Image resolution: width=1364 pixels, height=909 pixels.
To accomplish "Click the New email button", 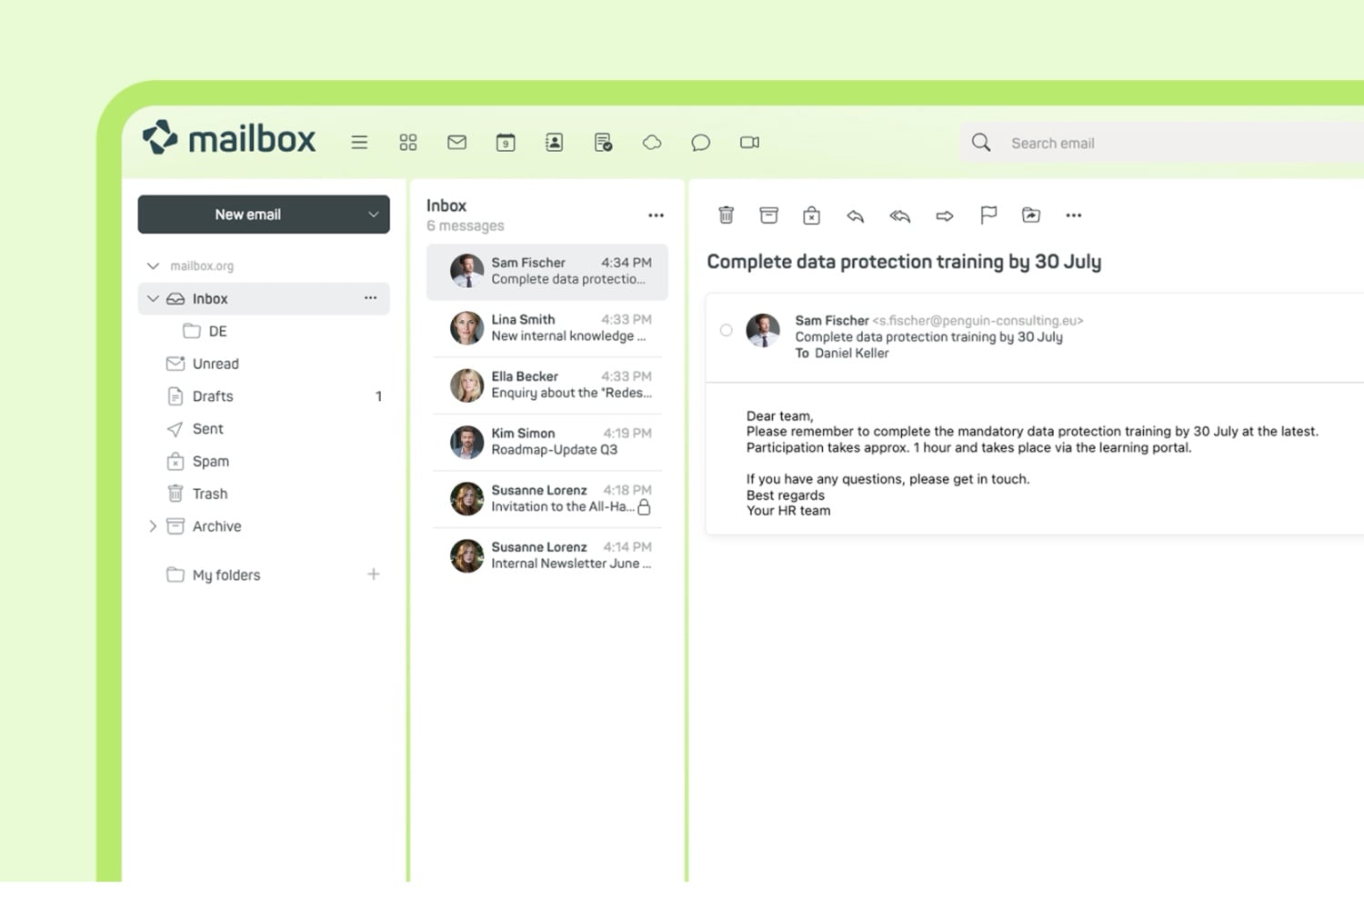I will point(247,215).
